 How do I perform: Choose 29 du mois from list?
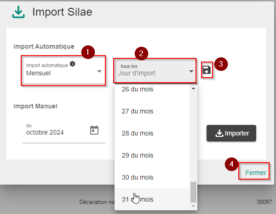tap(152, 155)
